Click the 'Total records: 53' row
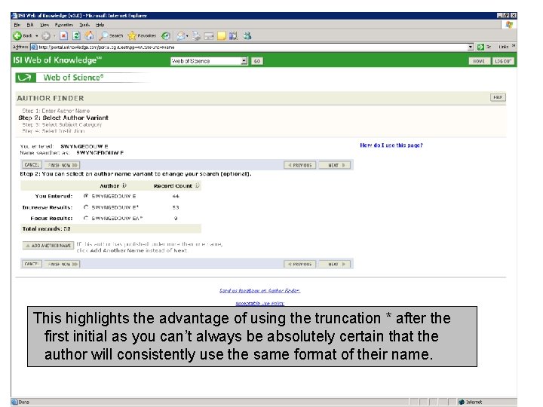This screenshot has width=543, height=407. pos(111,229)
